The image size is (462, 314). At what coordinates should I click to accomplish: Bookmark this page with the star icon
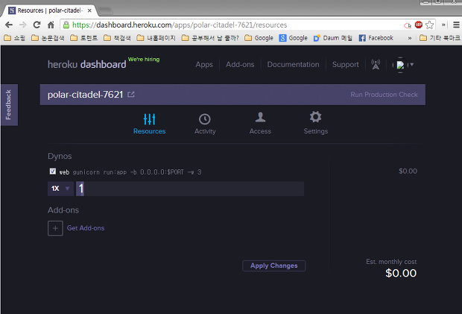(x=430, y=25)
